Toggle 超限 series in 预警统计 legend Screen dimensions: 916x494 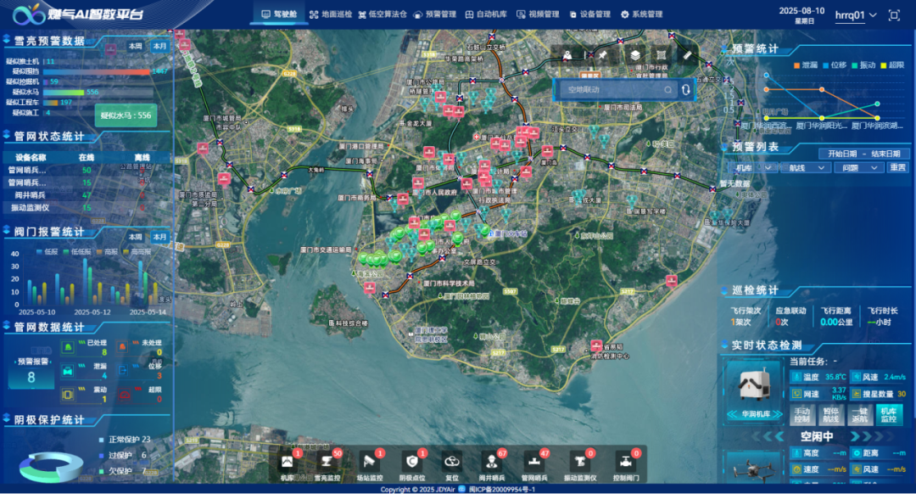[x=892, y=65]
